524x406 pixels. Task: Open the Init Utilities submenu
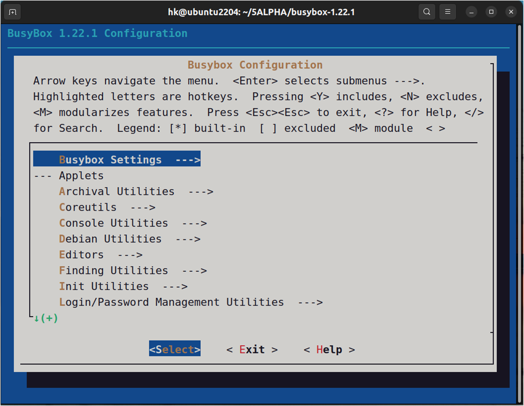tap(124, 286)
